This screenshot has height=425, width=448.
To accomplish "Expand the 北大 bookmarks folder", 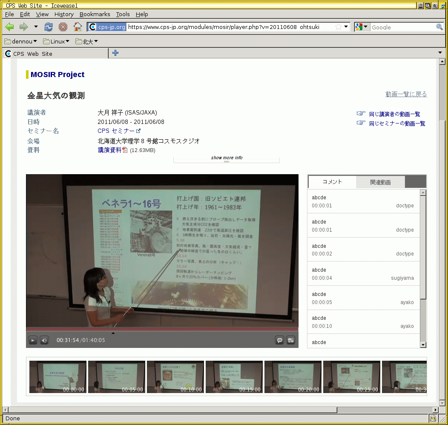I will coord(86,41).
